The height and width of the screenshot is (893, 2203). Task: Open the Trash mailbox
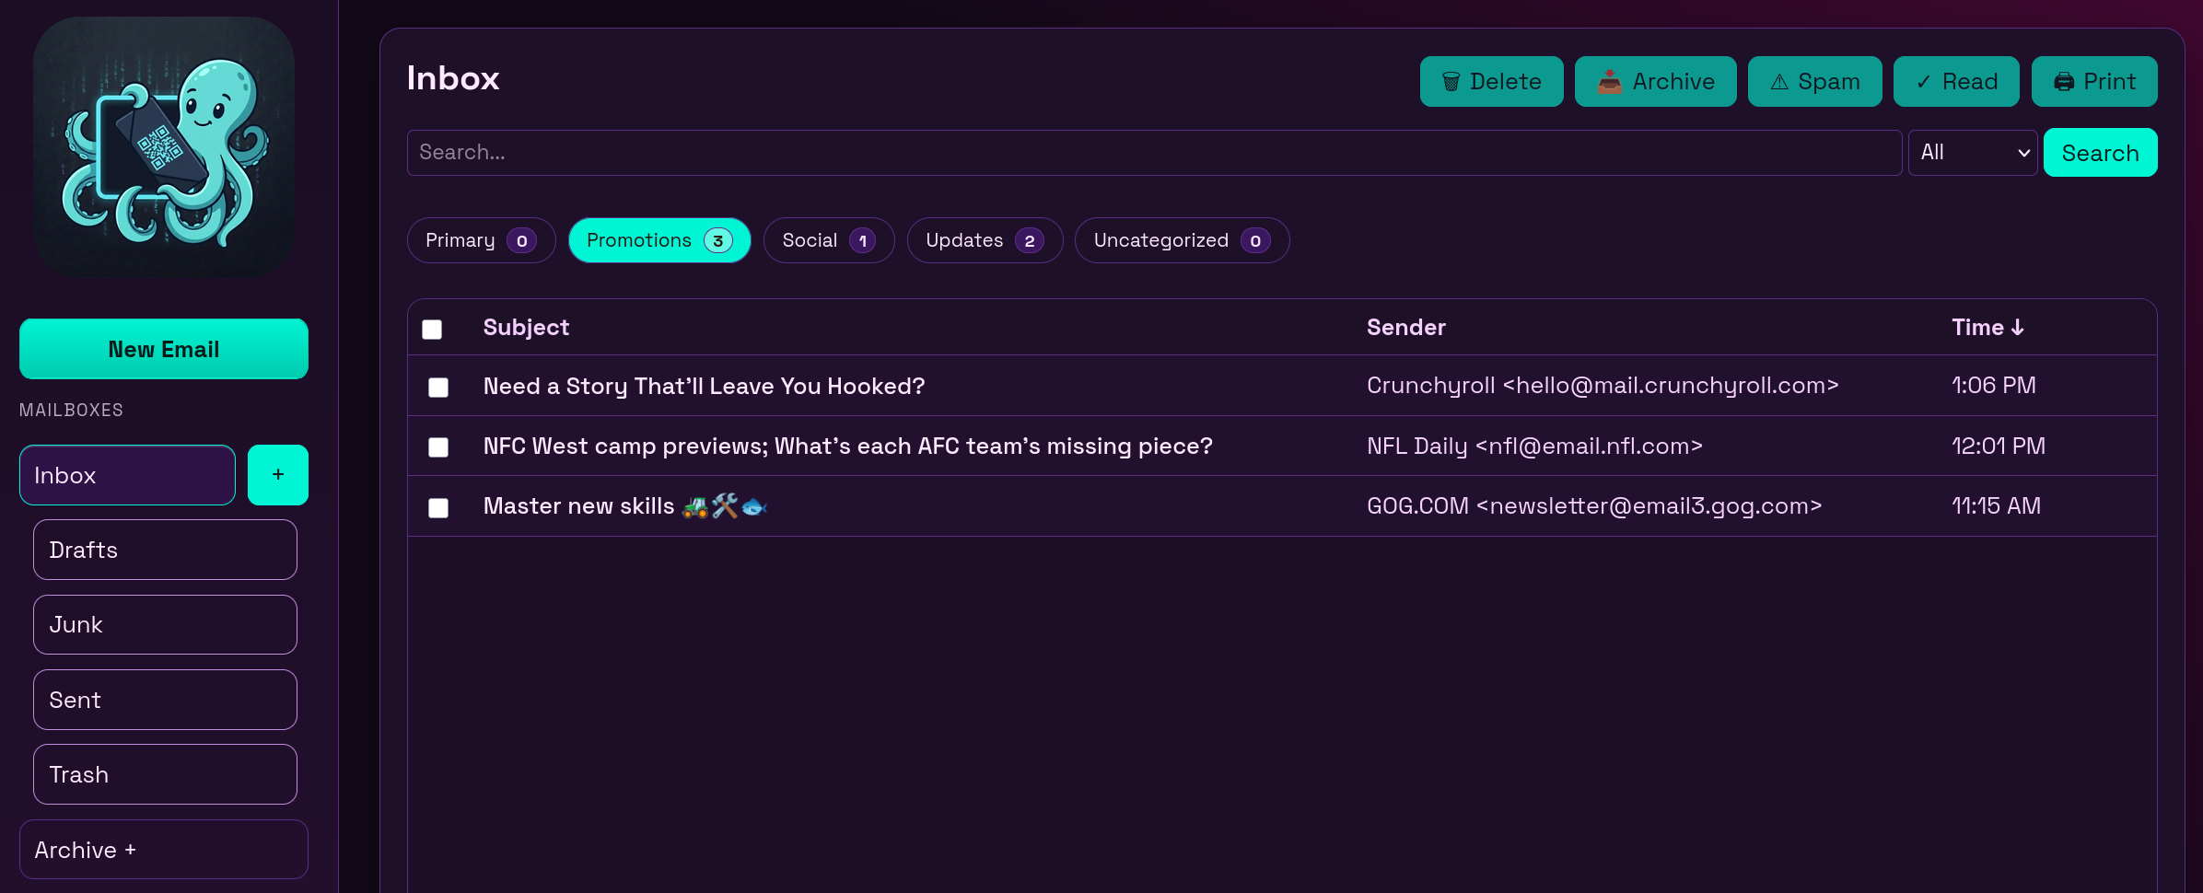point(165,774)
